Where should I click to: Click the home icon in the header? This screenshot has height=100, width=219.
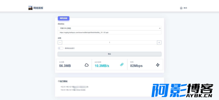tap(181, 8)
